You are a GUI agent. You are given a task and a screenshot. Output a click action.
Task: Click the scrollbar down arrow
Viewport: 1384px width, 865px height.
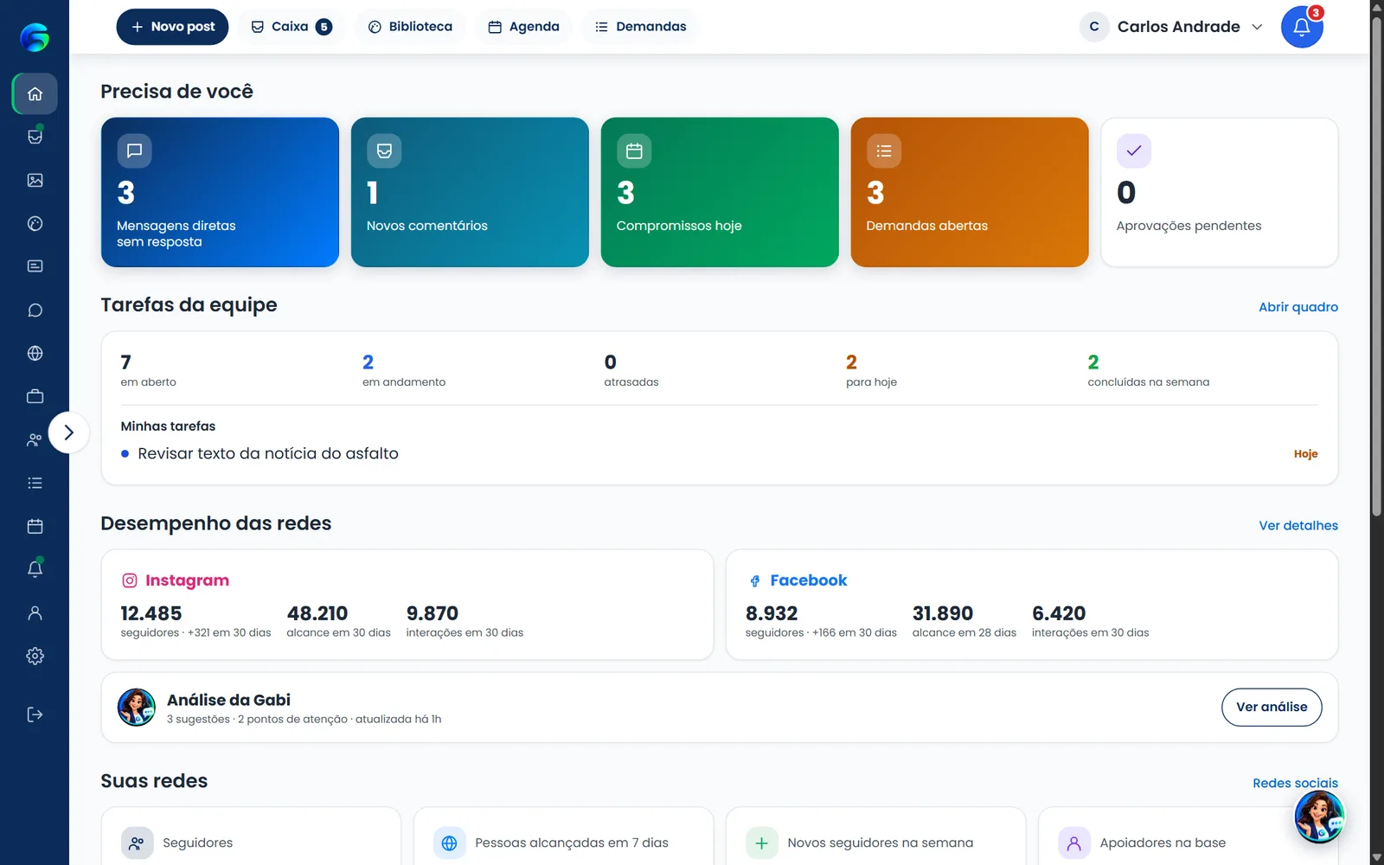(1377, 858)
